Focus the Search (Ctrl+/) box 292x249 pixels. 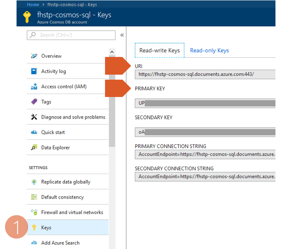pyautogui.click(x=71, y=35)
